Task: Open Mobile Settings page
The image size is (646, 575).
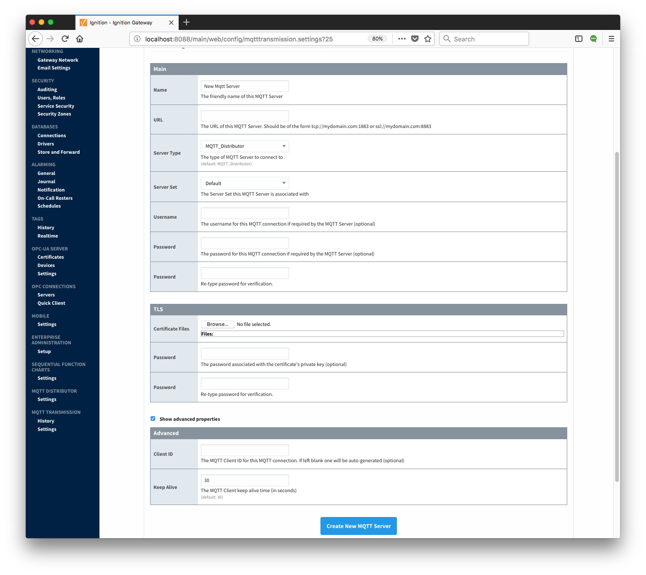Action: 47,324
